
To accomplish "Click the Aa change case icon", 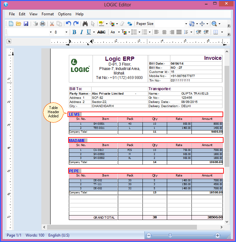I will point(113,32).
